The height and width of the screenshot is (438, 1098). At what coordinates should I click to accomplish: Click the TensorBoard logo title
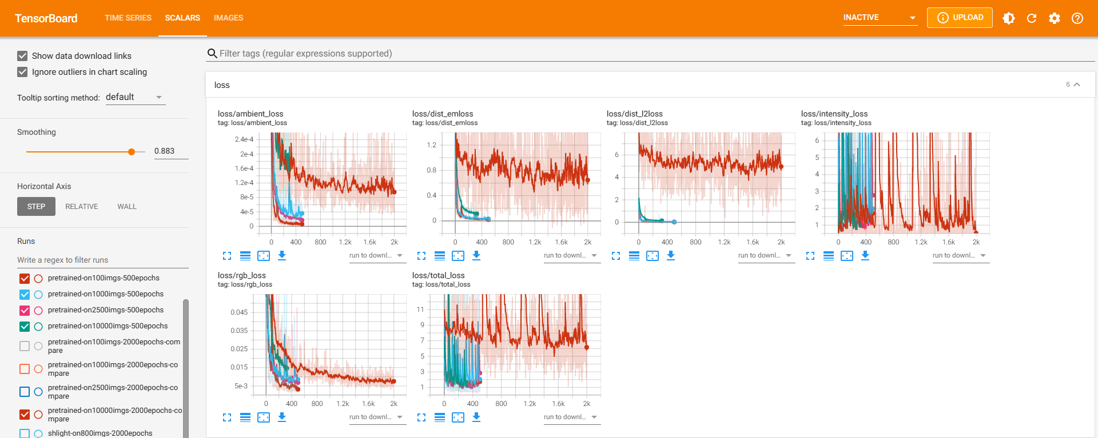(x=46, y=18)
